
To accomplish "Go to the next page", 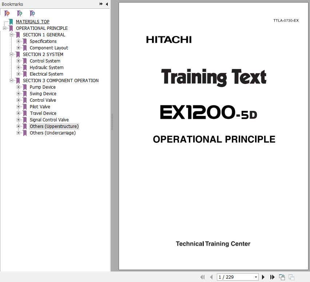I will (263, 277).
